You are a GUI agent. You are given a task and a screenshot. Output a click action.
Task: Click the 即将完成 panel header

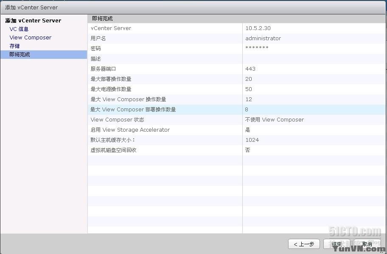click(x=237, y=19)
